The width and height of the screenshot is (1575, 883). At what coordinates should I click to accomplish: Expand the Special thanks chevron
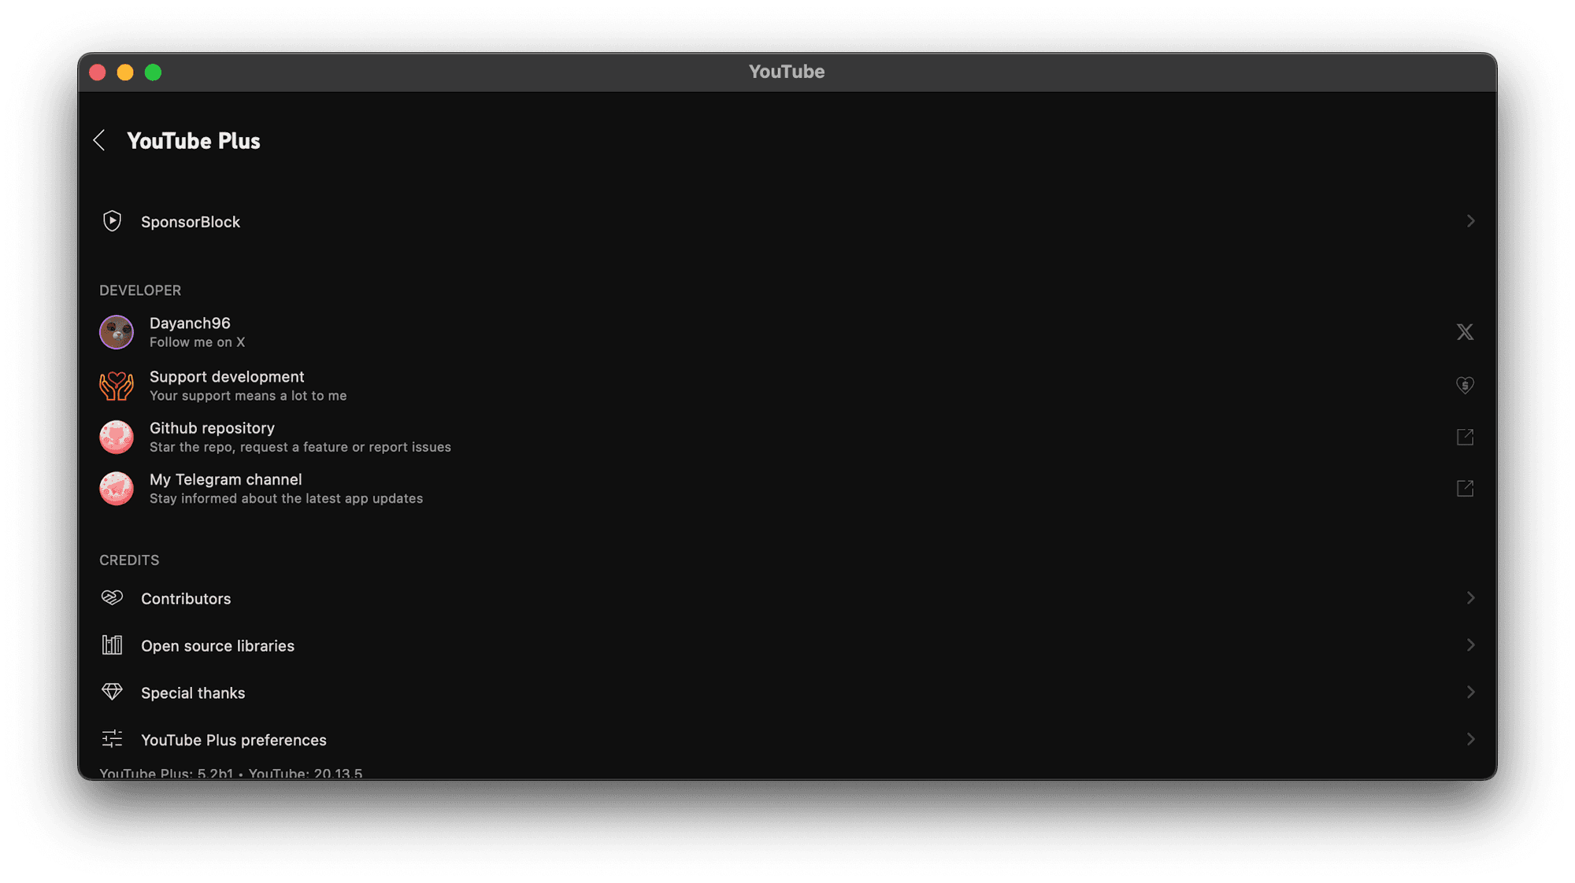click(1470, 693)
